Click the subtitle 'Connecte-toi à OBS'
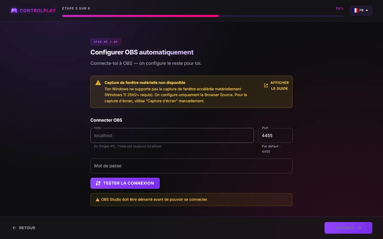 146,64
